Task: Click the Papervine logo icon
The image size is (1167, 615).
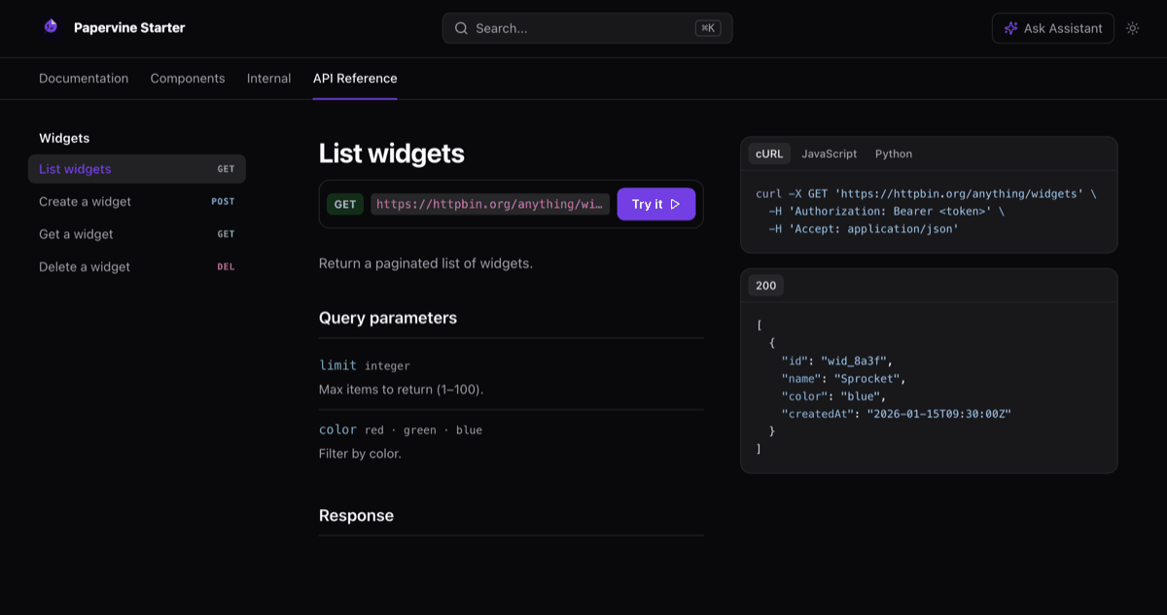Action: tap(51, 27)
